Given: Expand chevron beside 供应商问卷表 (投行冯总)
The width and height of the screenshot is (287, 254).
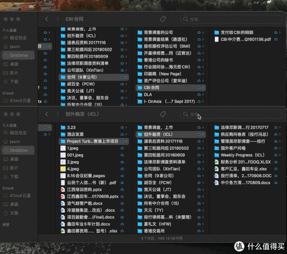Looking at the screenshot, I should pyautogui.click(x=280, y=134).
